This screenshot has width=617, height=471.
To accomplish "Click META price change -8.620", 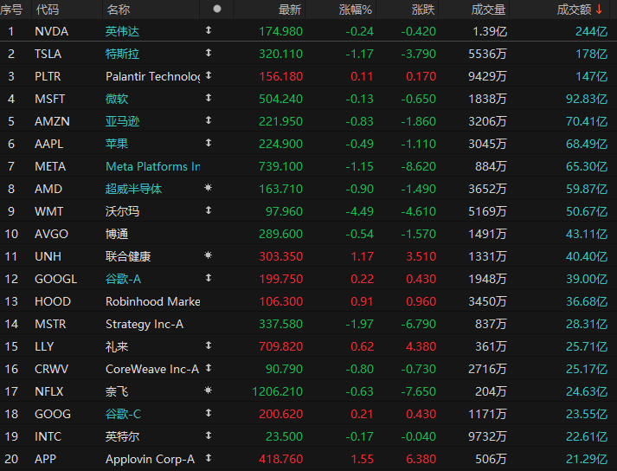I will pos(418,166).
